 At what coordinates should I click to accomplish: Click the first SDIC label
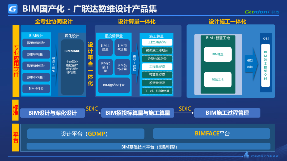pyautogui.click(x=92, y=109)
